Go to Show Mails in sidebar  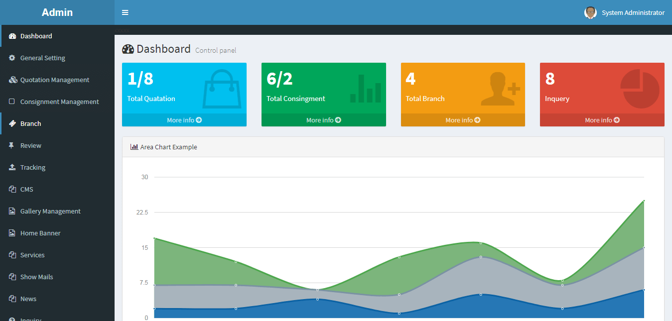(x=36, y=277)
